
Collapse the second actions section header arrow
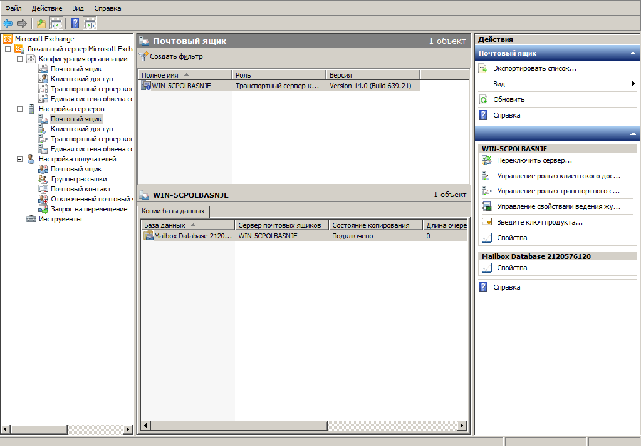(633, 133)
